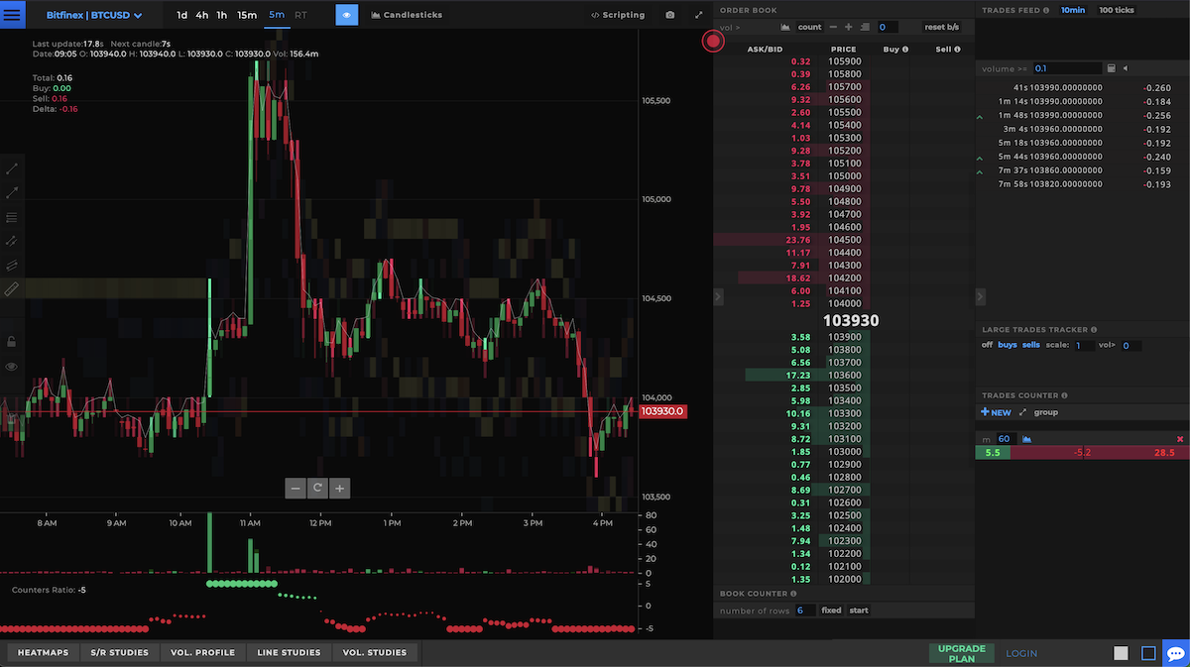Toggle book counter fixed option
The width and height of the screenshot is (1190, 667).
[x=831, y=611]
